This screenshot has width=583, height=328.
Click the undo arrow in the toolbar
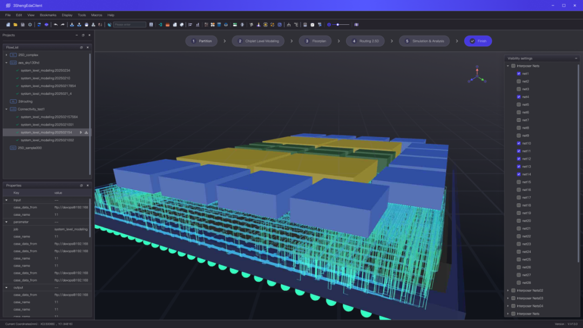click(x=56, y=24)
